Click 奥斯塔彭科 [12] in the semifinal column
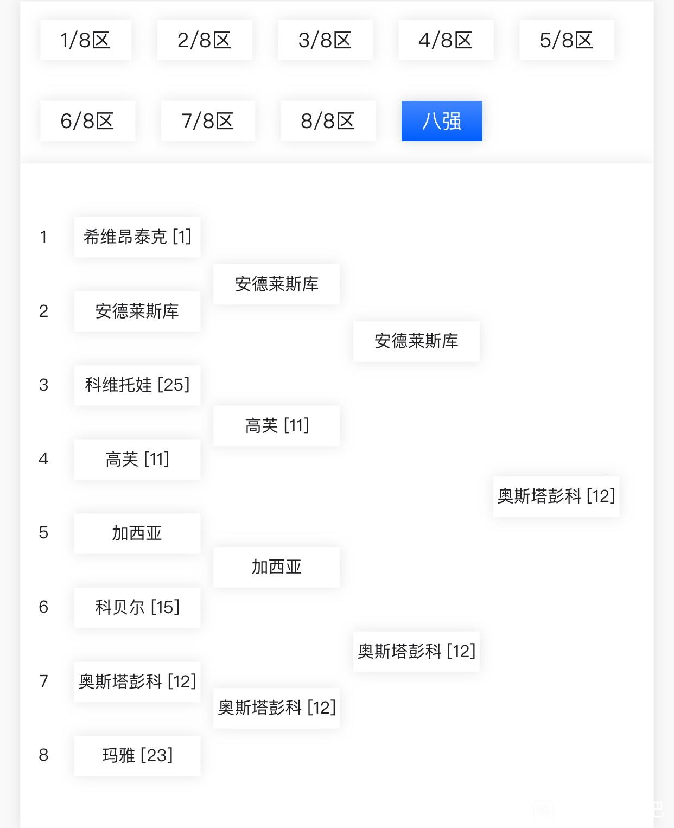674x828 pixels. coord(416,652)
